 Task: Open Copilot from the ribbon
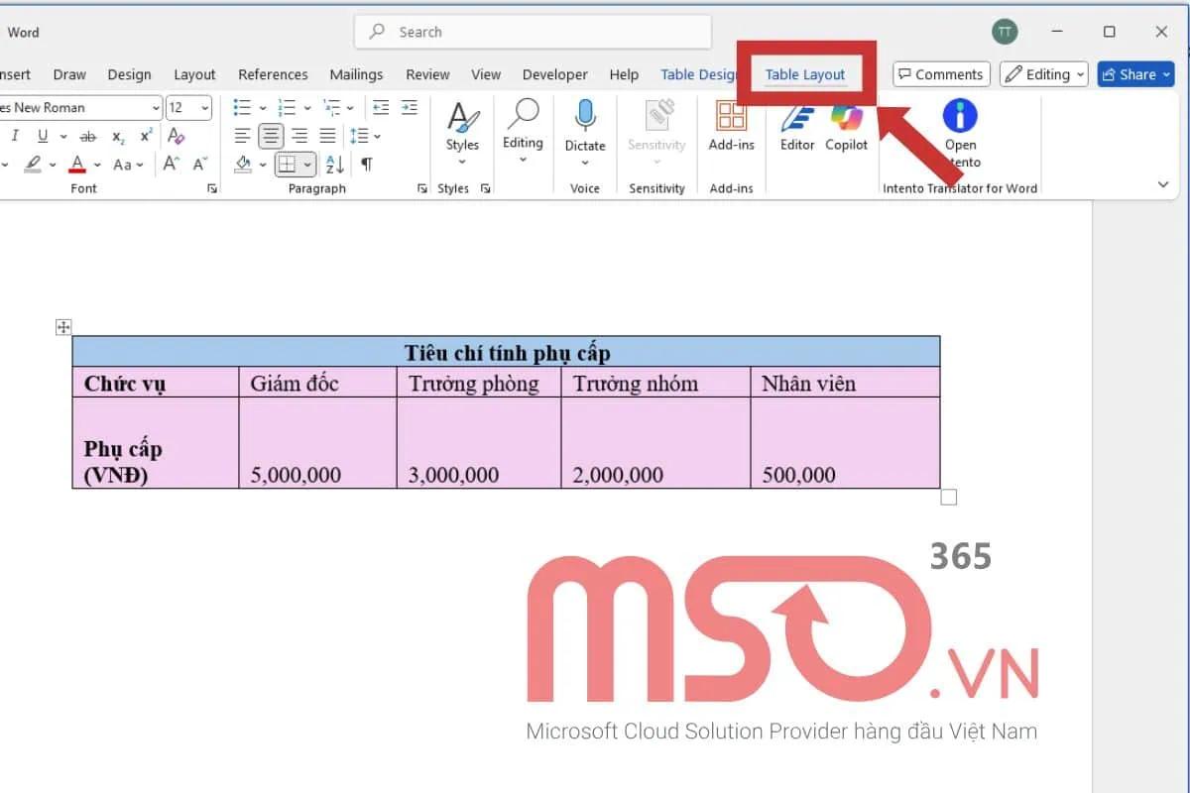pos(846,129)
